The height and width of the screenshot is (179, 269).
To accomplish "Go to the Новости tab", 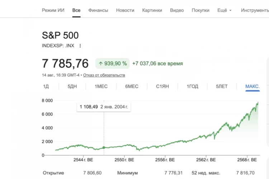I will [125, 10].
